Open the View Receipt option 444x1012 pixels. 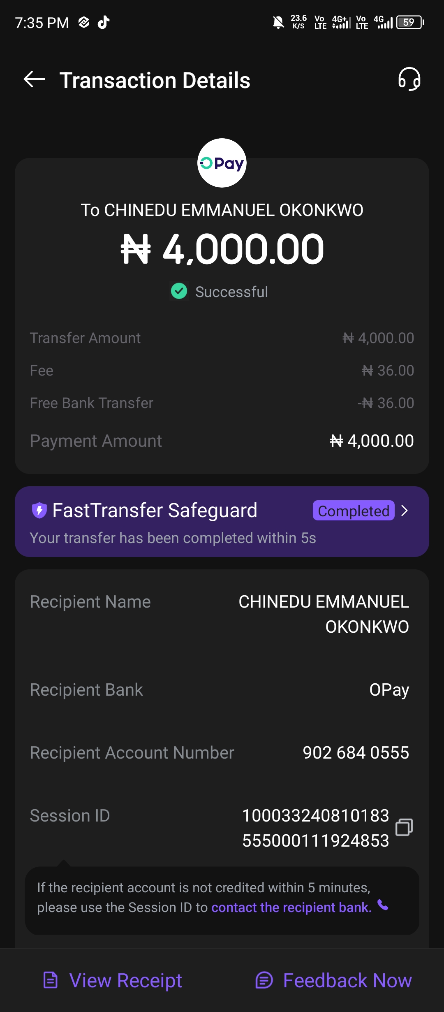[x=125, y=980]
